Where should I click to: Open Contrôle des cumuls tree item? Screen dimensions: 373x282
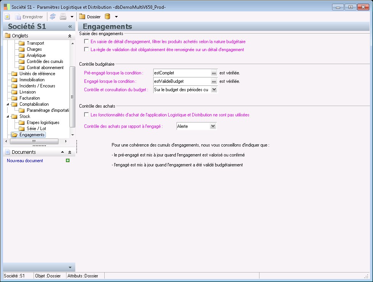pos(45,61)
